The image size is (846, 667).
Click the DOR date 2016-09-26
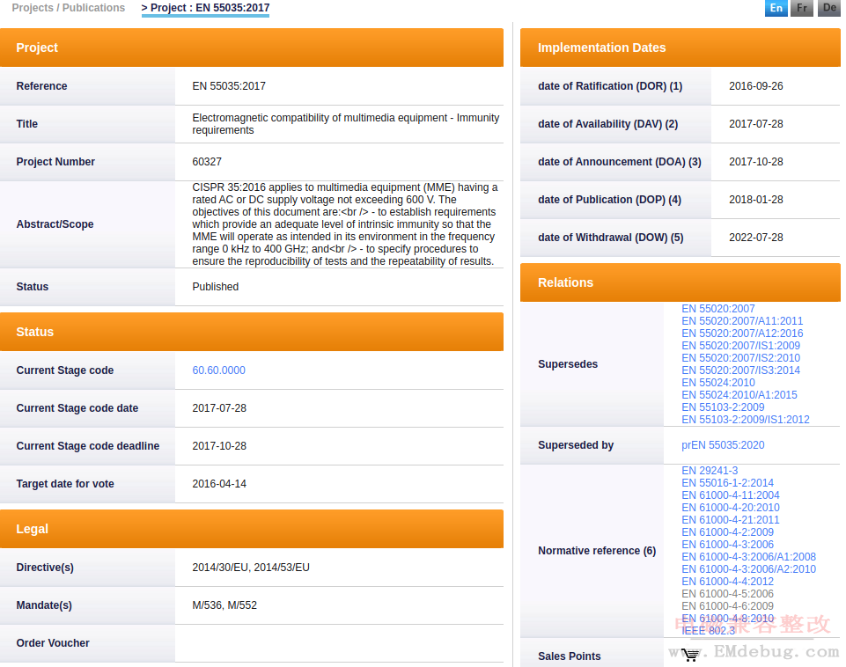point(756,86)
